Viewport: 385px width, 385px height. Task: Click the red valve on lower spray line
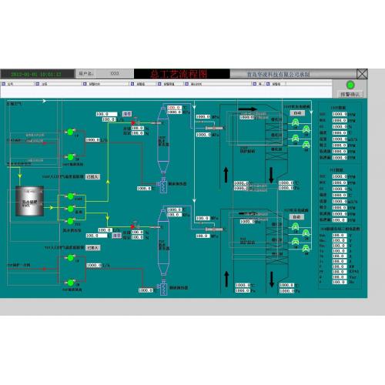pyautogui.click(x=132, y=227)
